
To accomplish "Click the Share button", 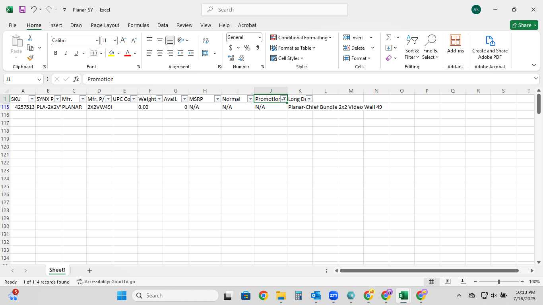I will [524, 25].
